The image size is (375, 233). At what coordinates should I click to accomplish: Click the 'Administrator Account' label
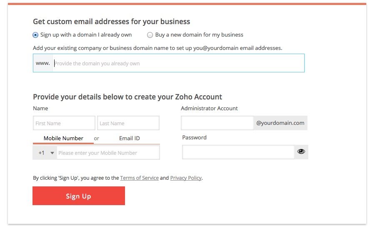point(209,108)
